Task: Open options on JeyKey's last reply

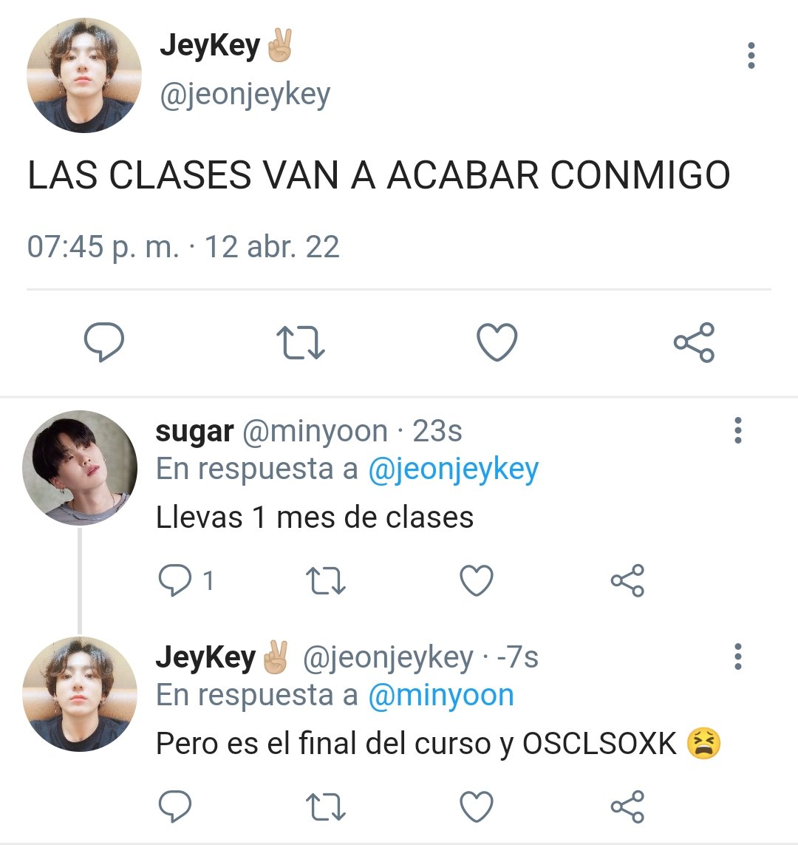Action: (737, 656)
